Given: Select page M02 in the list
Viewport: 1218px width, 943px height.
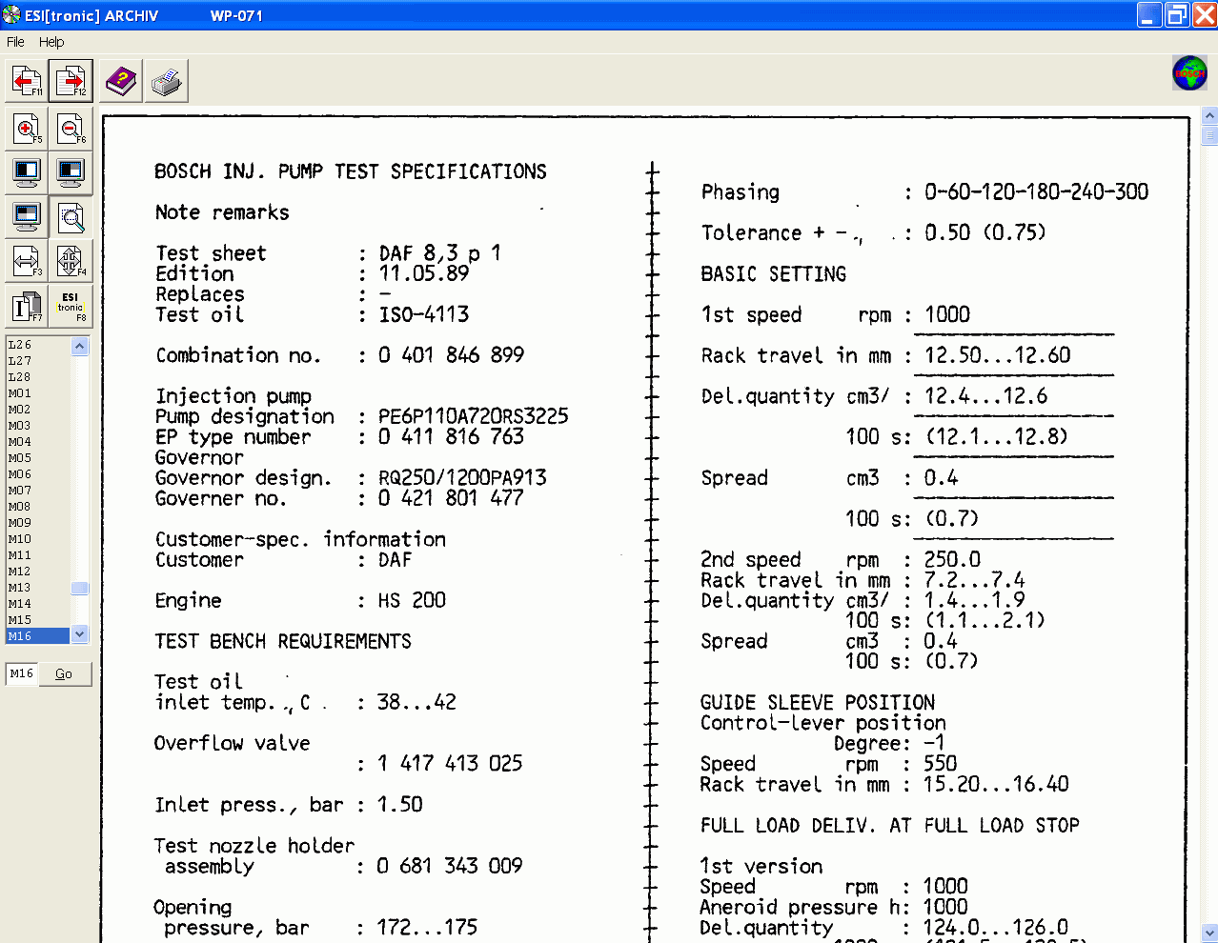Looking at the screenshot, I should (38, 410).
